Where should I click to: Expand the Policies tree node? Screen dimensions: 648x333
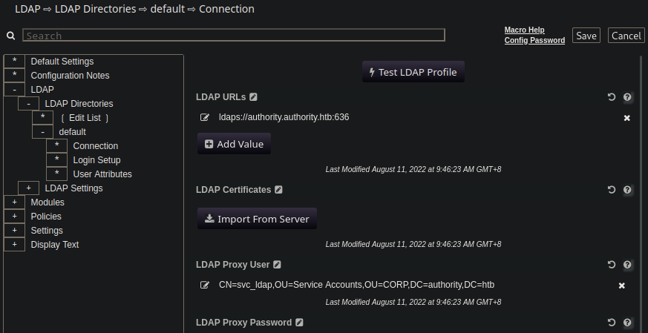[x=14, y=217]
